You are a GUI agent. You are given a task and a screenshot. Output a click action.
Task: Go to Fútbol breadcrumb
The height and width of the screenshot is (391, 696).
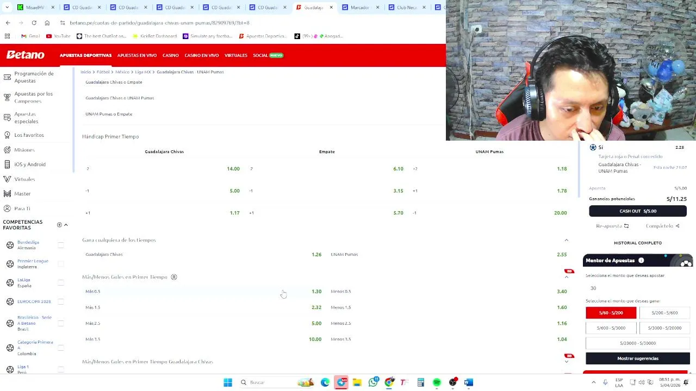click(103, 72)
